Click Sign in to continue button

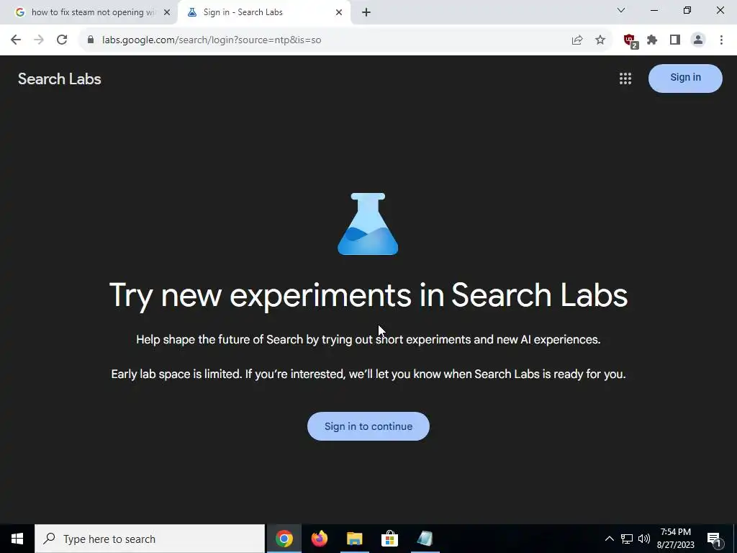coord(368,426)
